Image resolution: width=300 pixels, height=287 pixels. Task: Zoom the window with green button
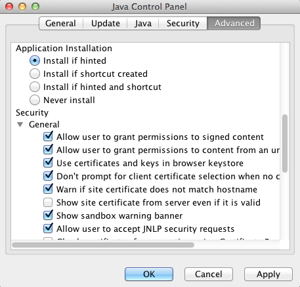(35, 7)
